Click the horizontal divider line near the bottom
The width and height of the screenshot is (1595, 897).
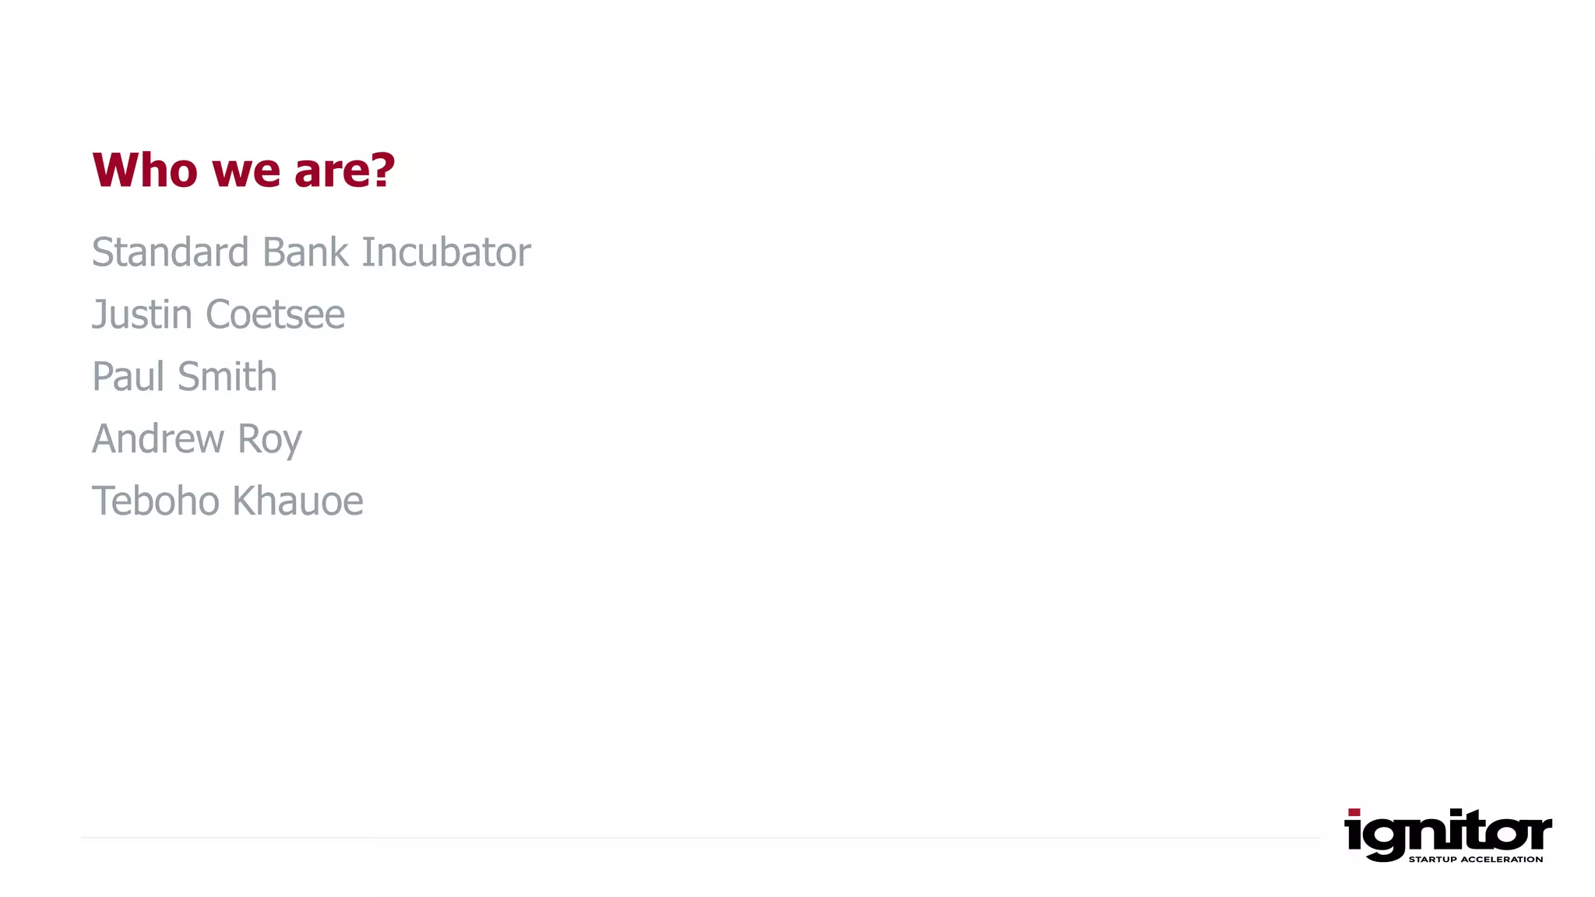[x=701, y=838]
